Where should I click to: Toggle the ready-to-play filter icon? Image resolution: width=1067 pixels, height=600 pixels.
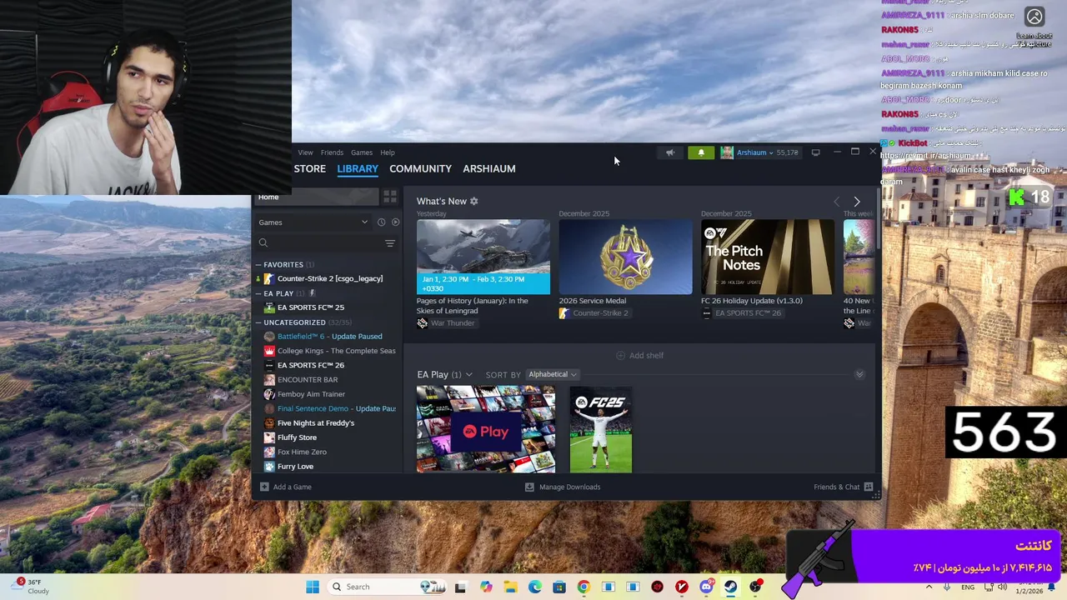coord(395,222)
